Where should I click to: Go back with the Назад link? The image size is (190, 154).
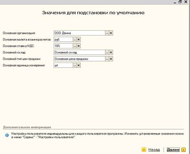154,149
